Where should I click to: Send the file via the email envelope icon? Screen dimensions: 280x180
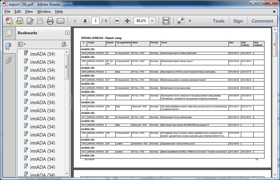coord(60,21)
